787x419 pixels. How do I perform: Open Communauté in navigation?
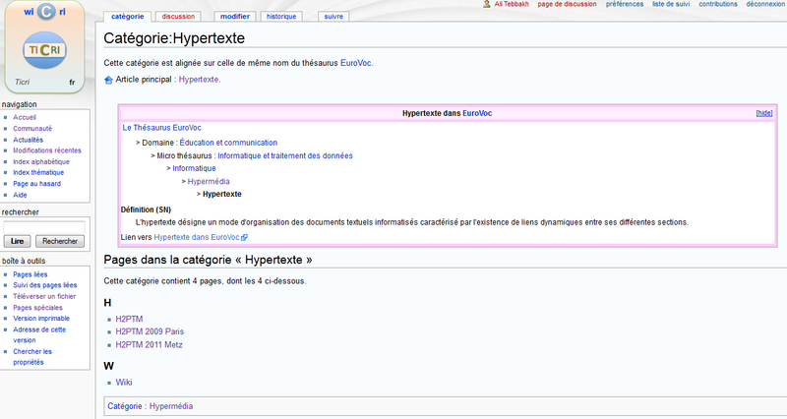pyautogui.click(x=32, y=129)
